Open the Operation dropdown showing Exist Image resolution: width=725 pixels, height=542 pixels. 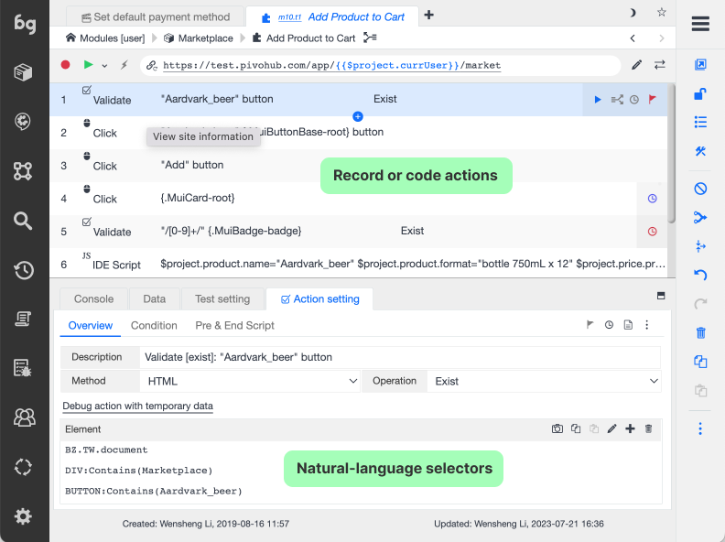(x=545, y=381)
